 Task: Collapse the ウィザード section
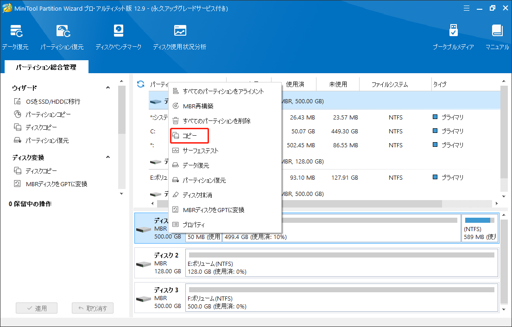(108, 88)
